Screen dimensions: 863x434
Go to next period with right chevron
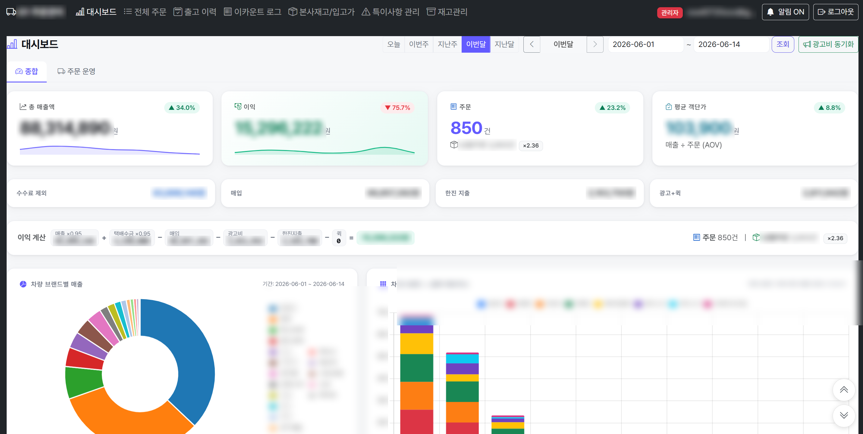(595, 44)
